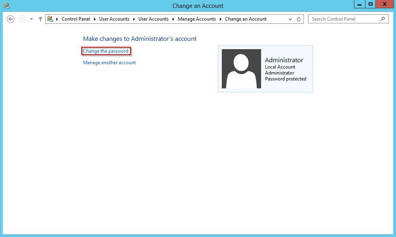The image size is (396, 237).
Task: Open the Change the password link
Action: tap(106, 51)
